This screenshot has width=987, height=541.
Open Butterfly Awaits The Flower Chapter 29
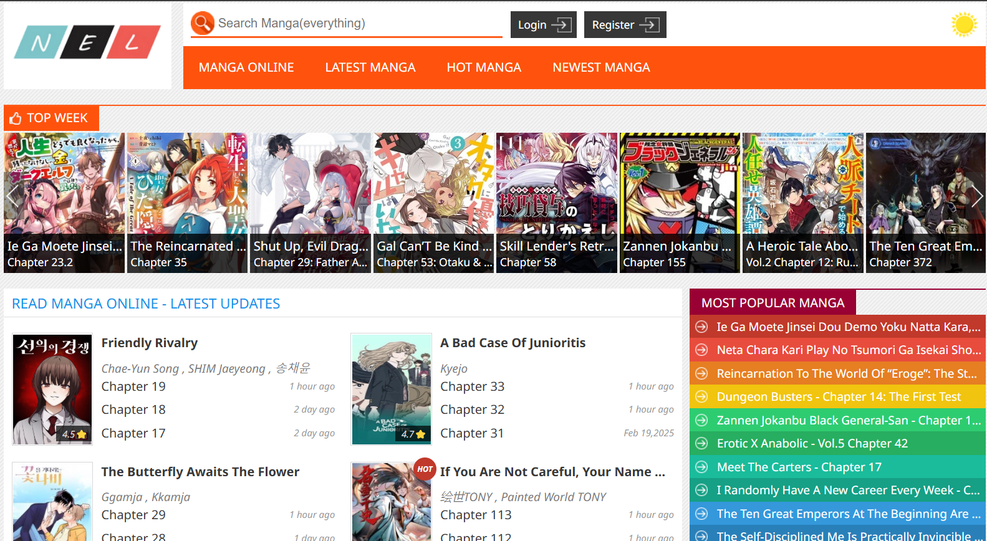(133, 515)
